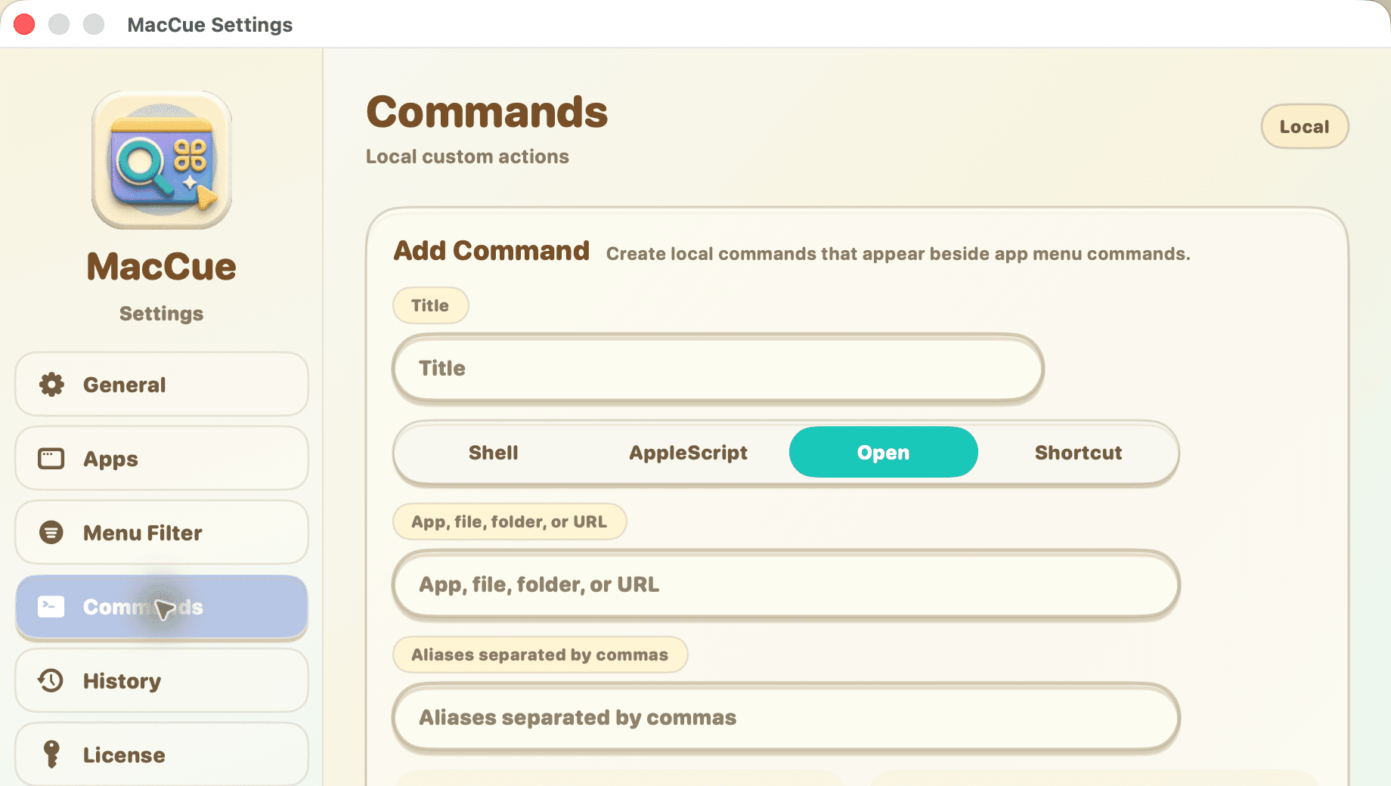1391x786 pixels.
Task: Click the Menu Filter icon
Action: [x=51, y=532]
